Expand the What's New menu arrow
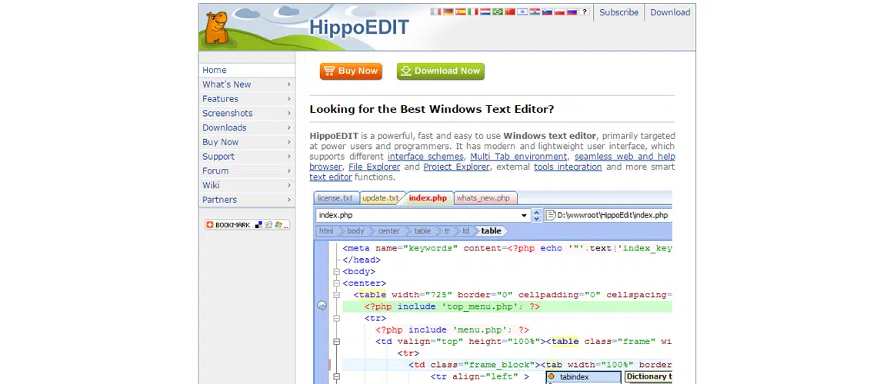870x384 pixels. tap(289, 84)
